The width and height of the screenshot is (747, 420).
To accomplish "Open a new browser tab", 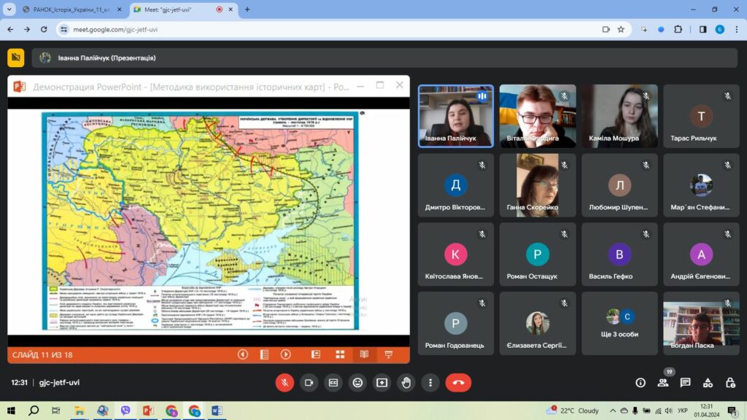I will click(x=247, y=9).
